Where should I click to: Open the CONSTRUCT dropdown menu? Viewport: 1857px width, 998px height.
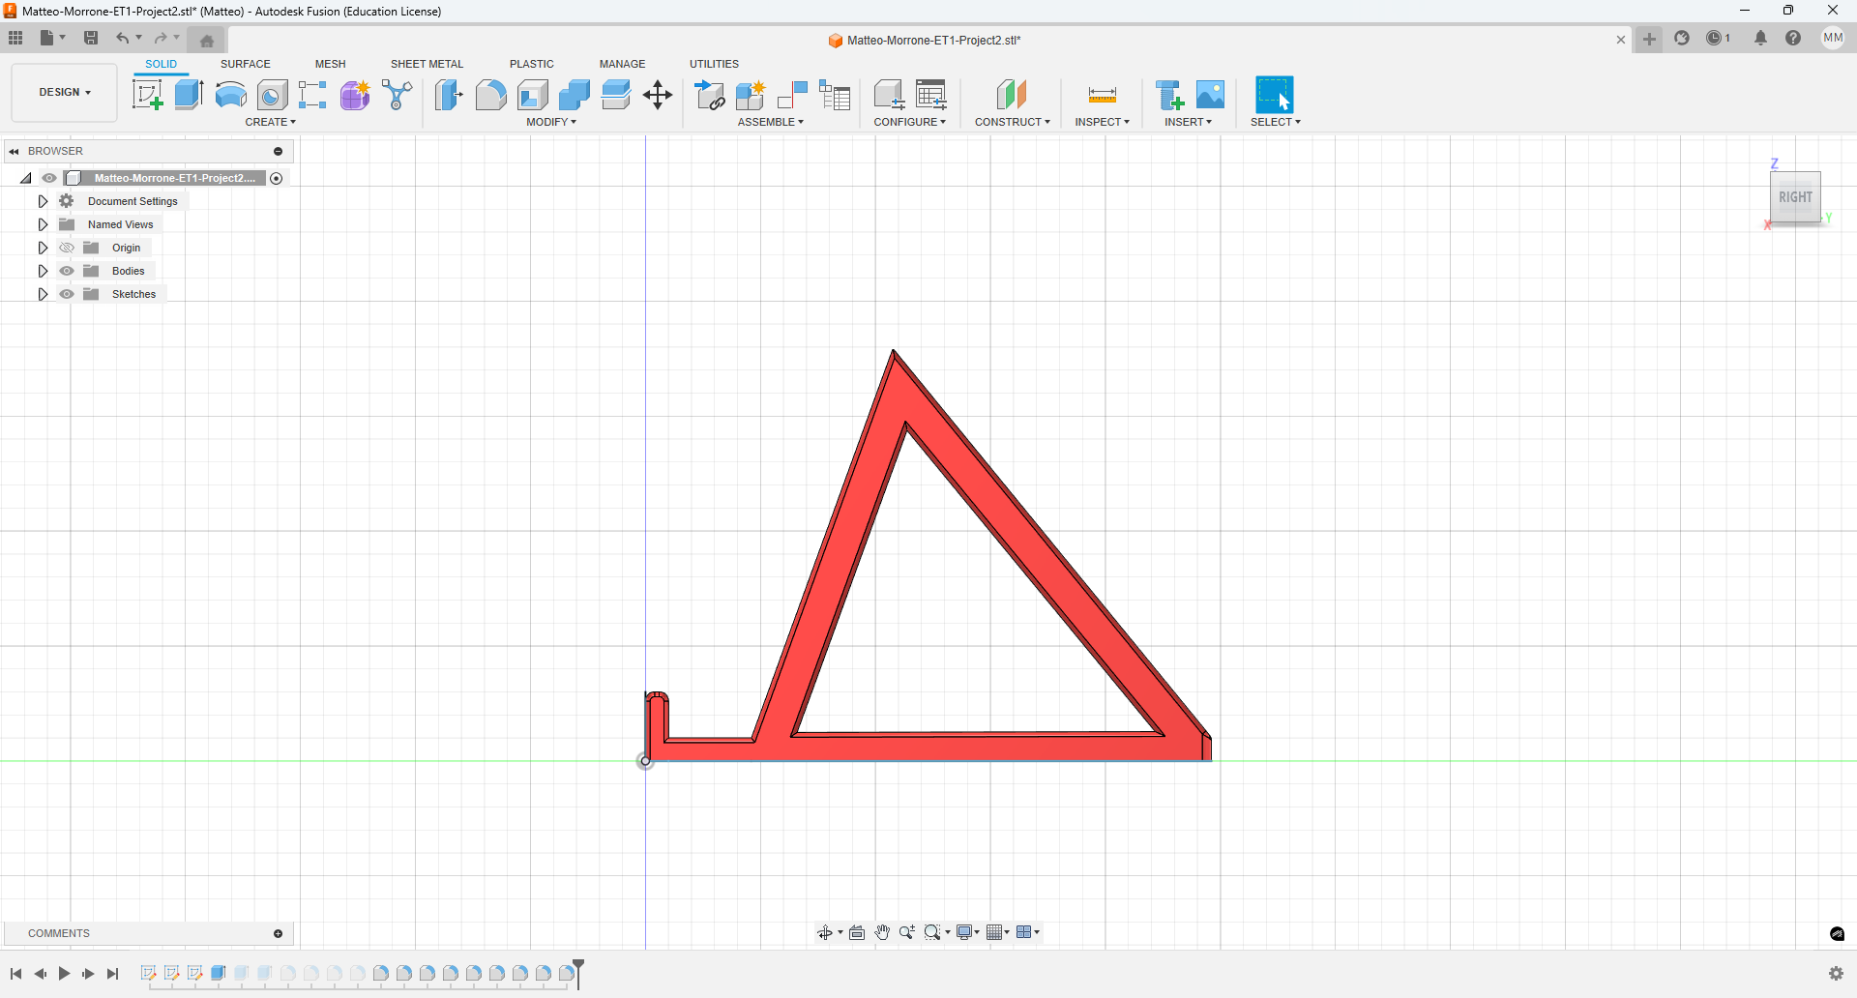point(1012,122)
